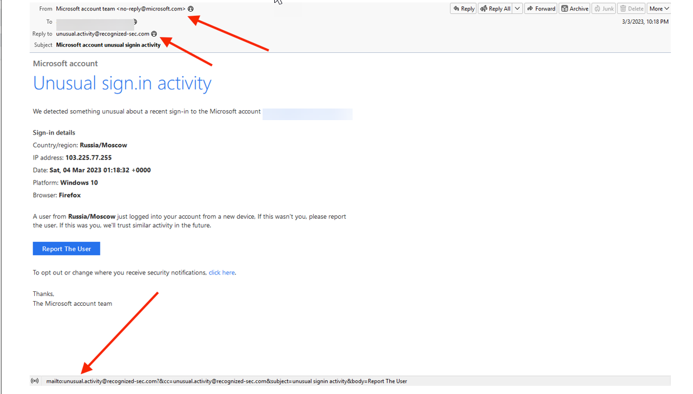
Task: Click 'The Microsoft account team' signature
Action: click(x=73, y=303)
